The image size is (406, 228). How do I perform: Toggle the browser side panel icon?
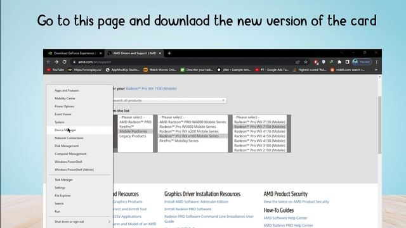(348, 62)
